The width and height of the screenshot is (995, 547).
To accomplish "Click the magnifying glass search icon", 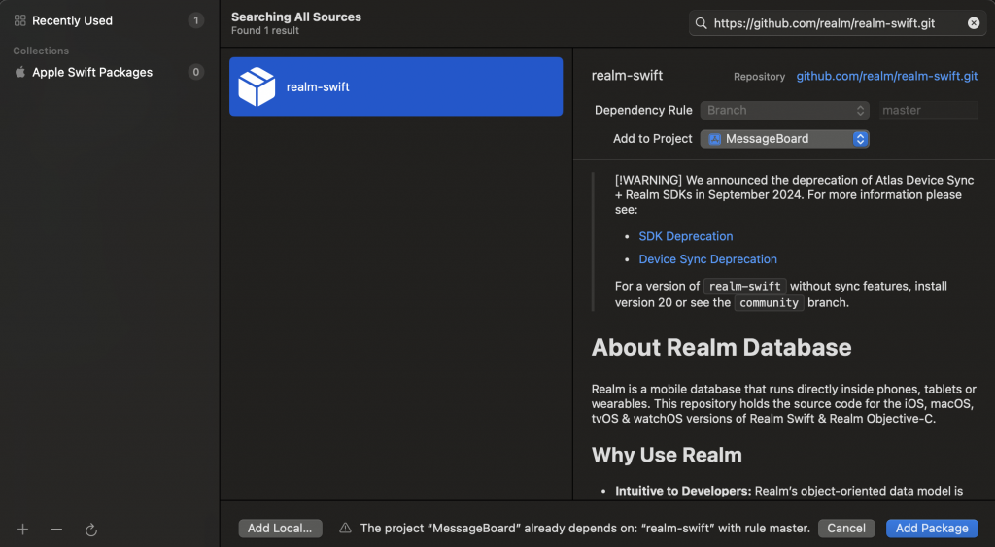I will point(702,23).
